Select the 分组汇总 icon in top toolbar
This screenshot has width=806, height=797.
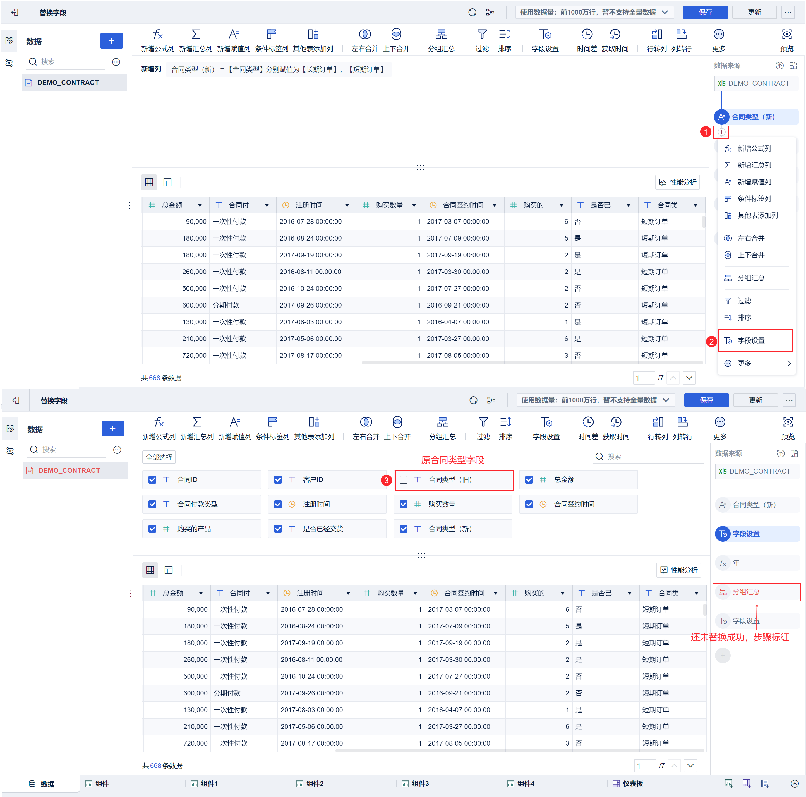point(441,35)
